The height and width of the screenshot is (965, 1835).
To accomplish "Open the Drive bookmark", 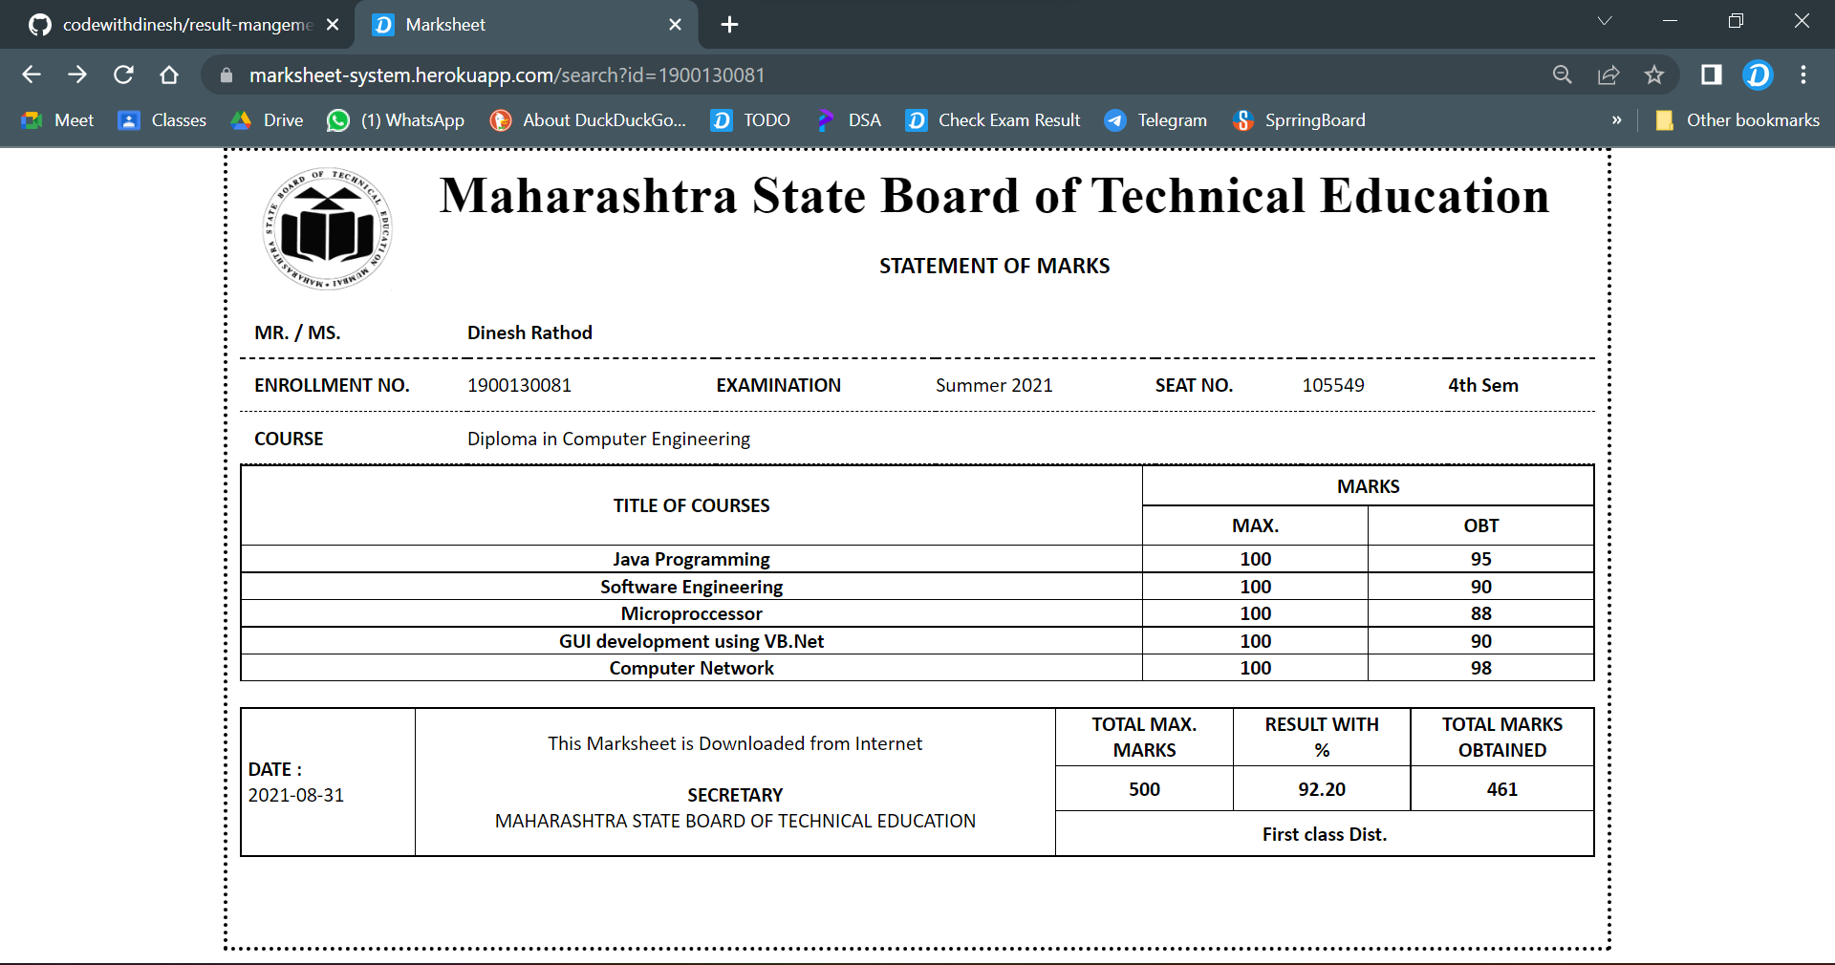I will pos(267,120).
